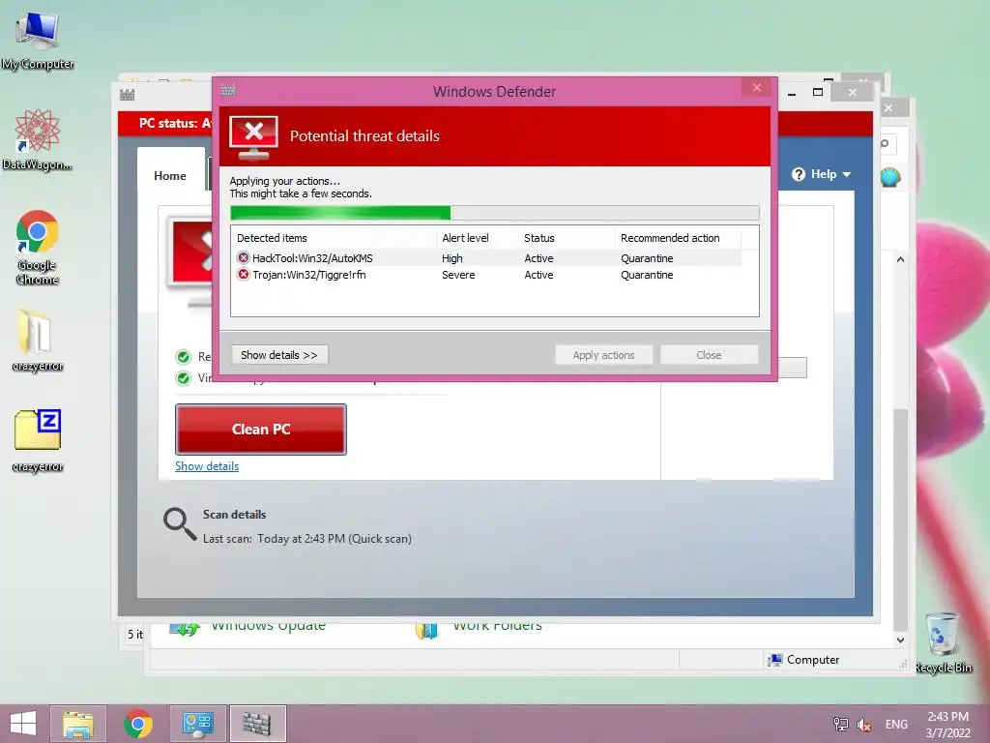The width and height of the screenshot is (990, 743).
Task: Switch to Control Panel taskbar item
Action: click(x=197, y=724)
